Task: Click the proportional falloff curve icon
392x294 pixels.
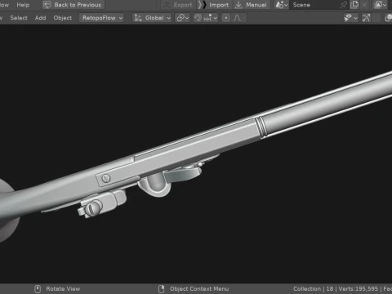Action: coord(237,18)
